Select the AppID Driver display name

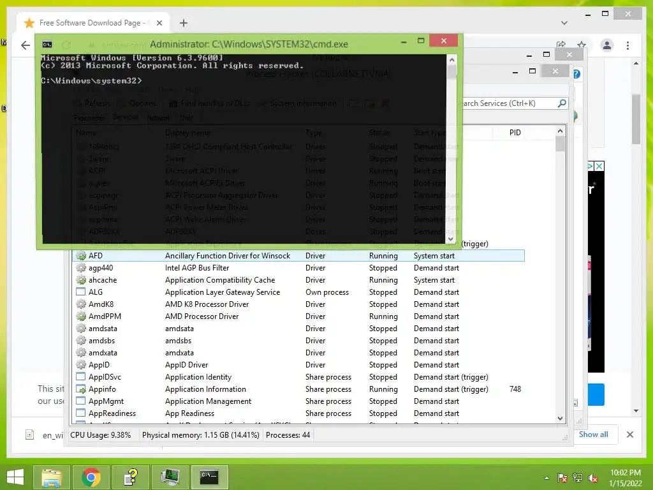click(186, 364)
